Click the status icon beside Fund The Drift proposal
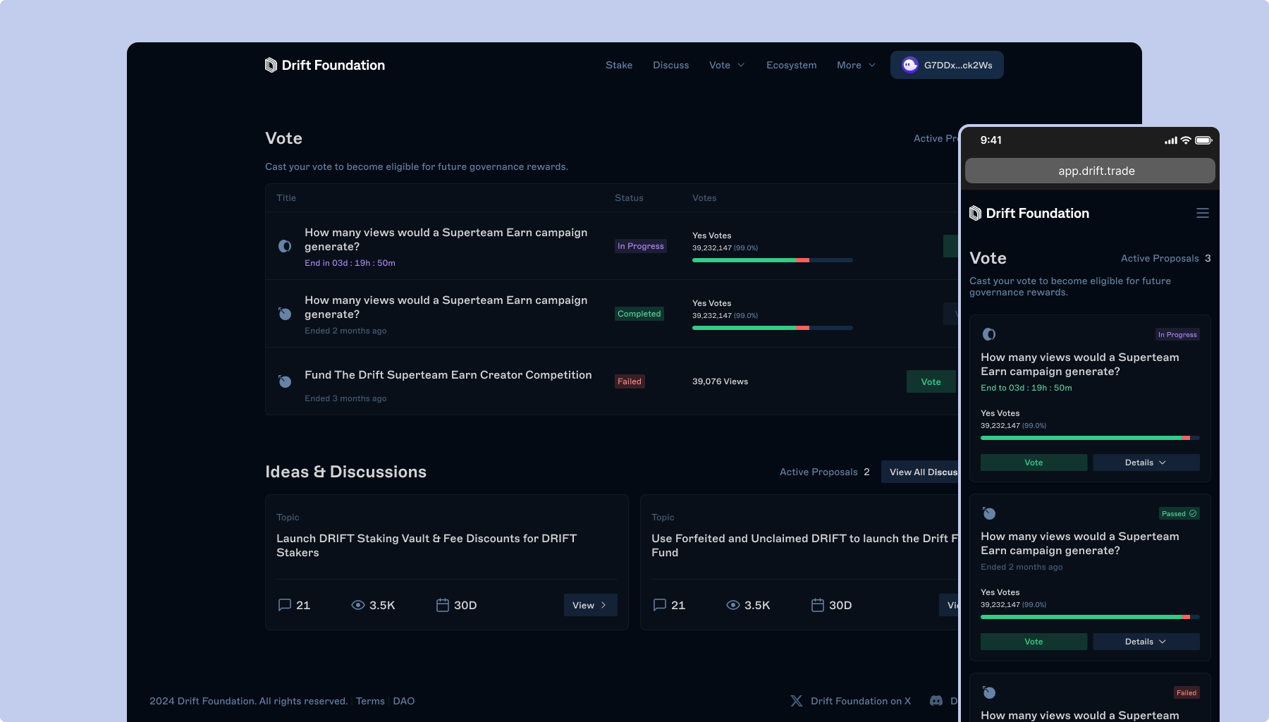The height and width of the screenshot is (722, 1269). (x=285, y=381)
